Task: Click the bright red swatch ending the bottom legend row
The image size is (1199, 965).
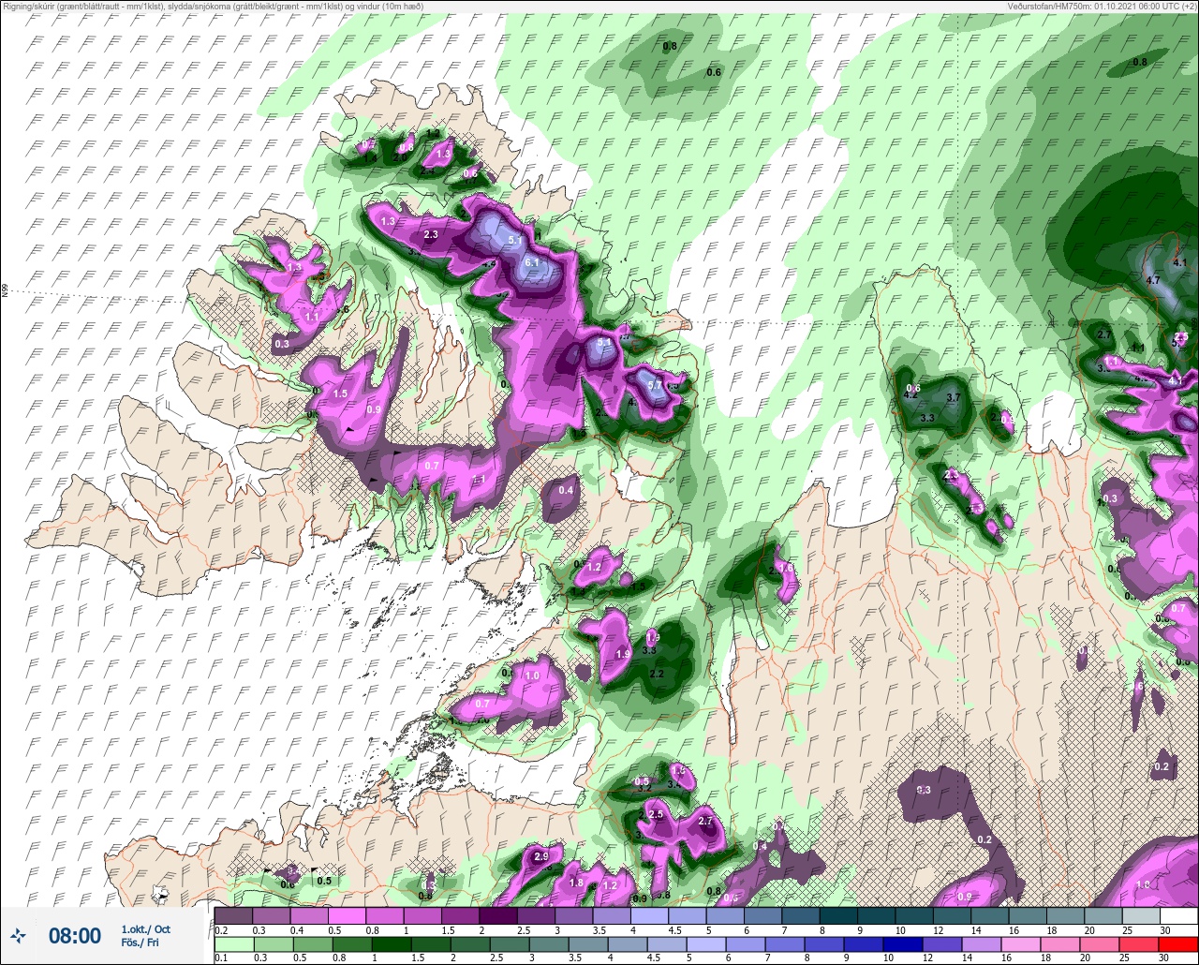Action: (1178, 943)
